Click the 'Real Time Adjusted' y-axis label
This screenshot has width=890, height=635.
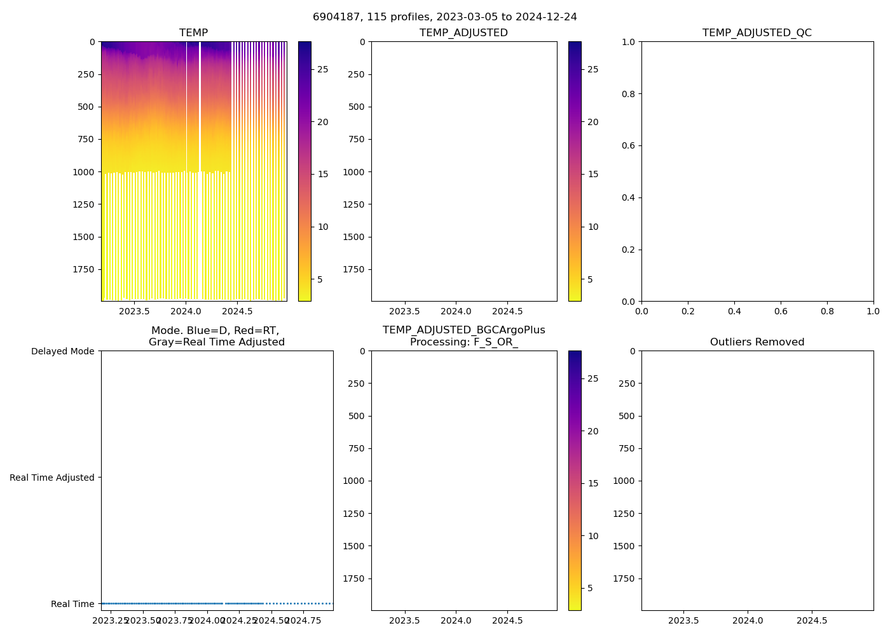tap(52, 478)
